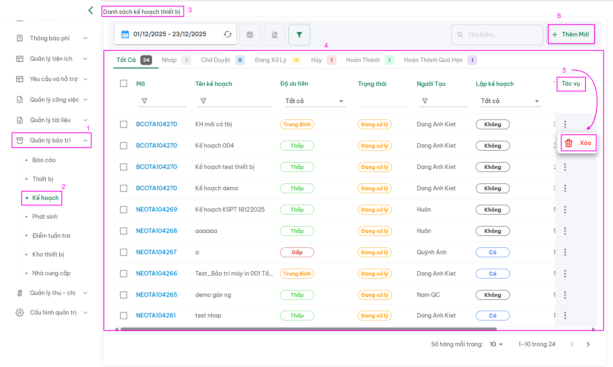Select the checkbox for NEOTA104261 row

pyautogui.click(x=124, y=316)
